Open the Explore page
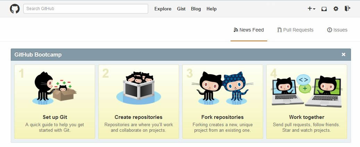This screenshot has height=147, width=360. pos(163,9)
